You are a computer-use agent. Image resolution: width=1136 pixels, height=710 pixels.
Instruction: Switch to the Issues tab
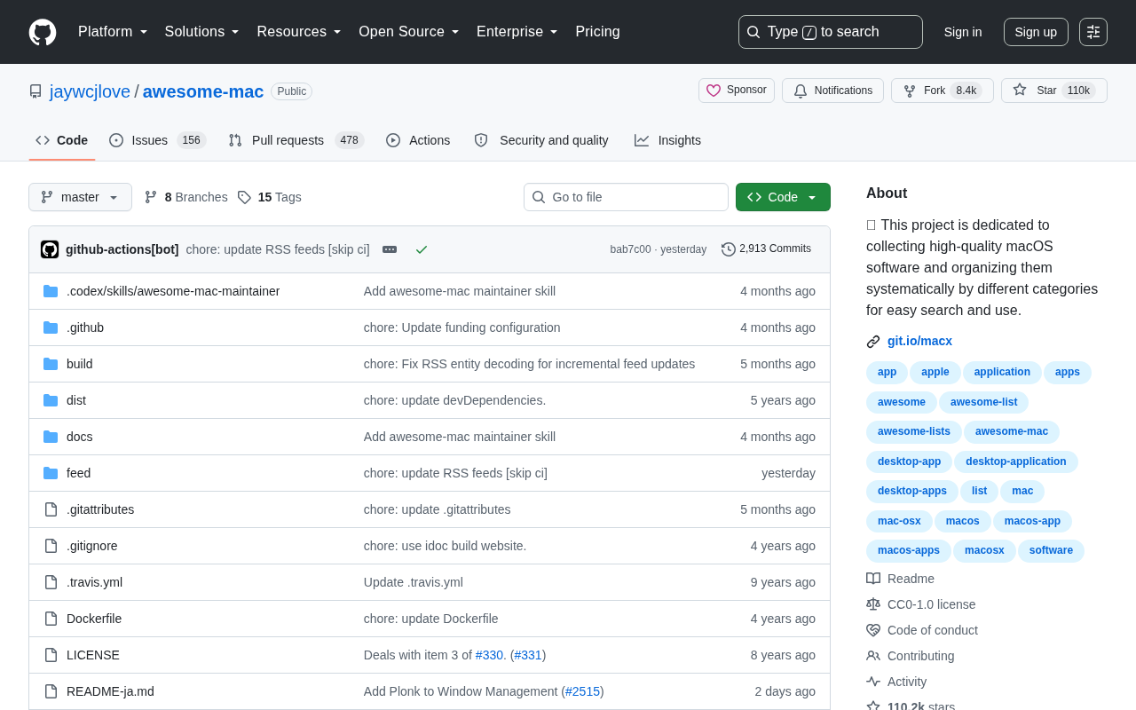coord(157,140)
